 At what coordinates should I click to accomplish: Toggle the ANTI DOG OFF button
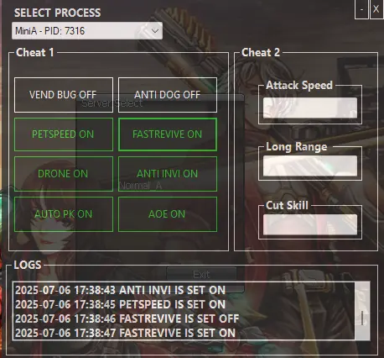click(168, 95)
